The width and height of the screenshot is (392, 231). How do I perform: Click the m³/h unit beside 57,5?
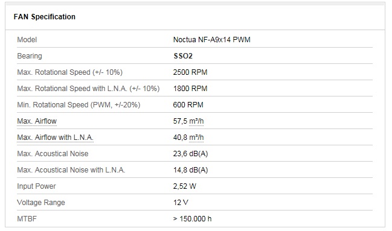196,121
